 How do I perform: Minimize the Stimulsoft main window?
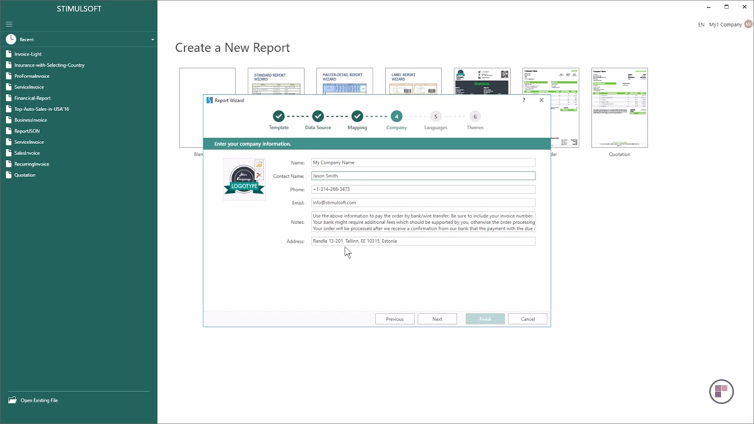click(708, 6)
